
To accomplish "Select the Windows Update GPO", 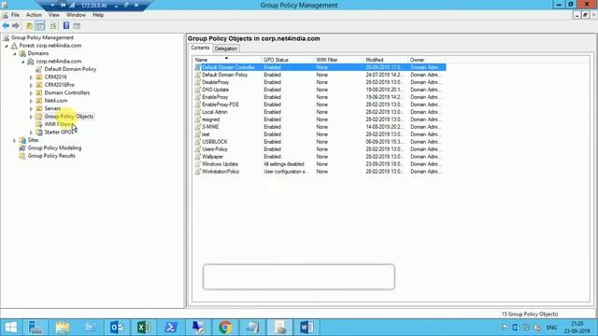I will tap(221, 164).
